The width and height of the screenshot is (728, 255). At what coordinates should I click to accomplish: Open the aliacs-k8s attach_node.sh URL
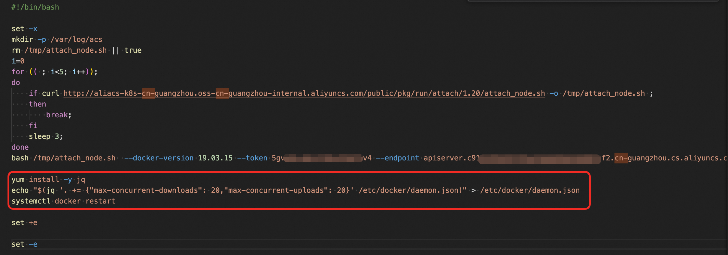(304, 93)
